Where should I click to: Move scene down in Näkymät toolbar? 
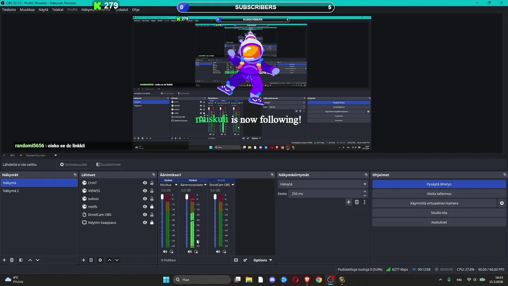click(37, 260)
